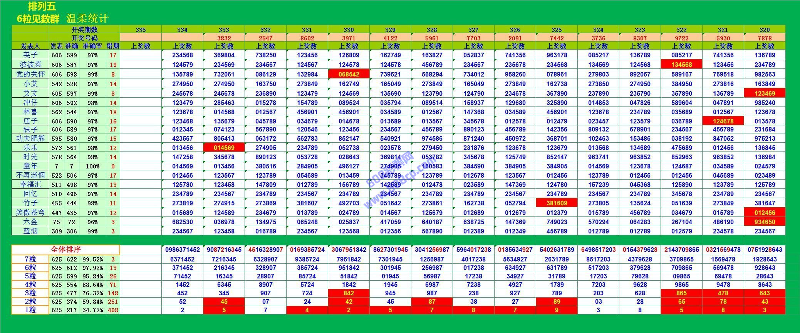Viewport: 800px width, 333px height.
Task: Select the name cell 笑傲苍穹
Action: click(30, 213)
